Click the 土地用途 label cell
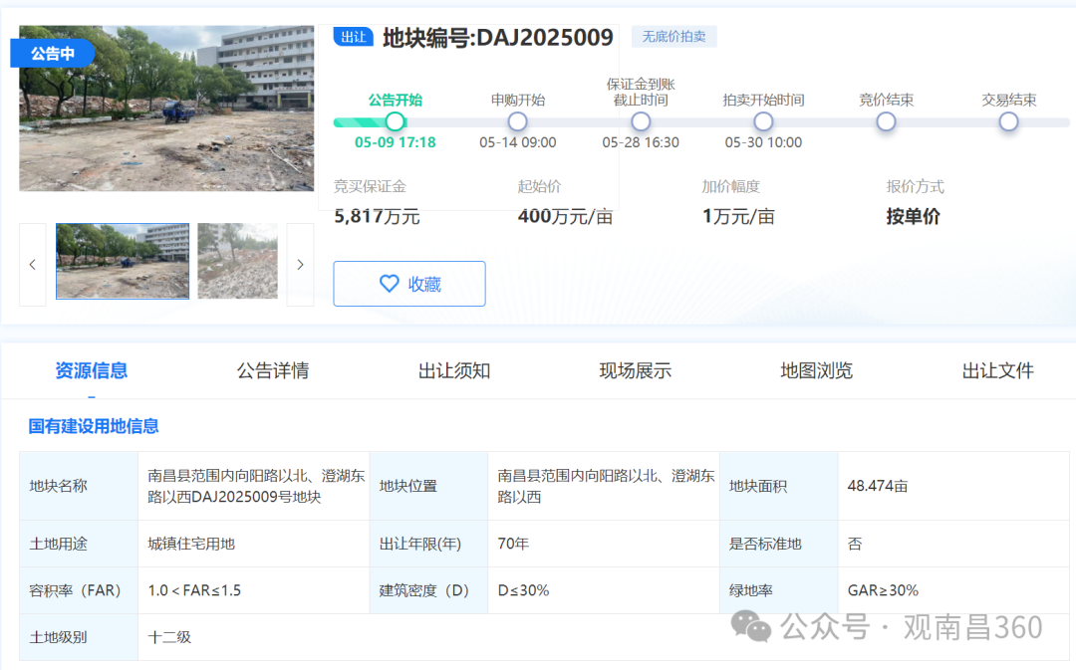Image resolution: width=1076 pixels, height=670 pixels. point(79,544)
